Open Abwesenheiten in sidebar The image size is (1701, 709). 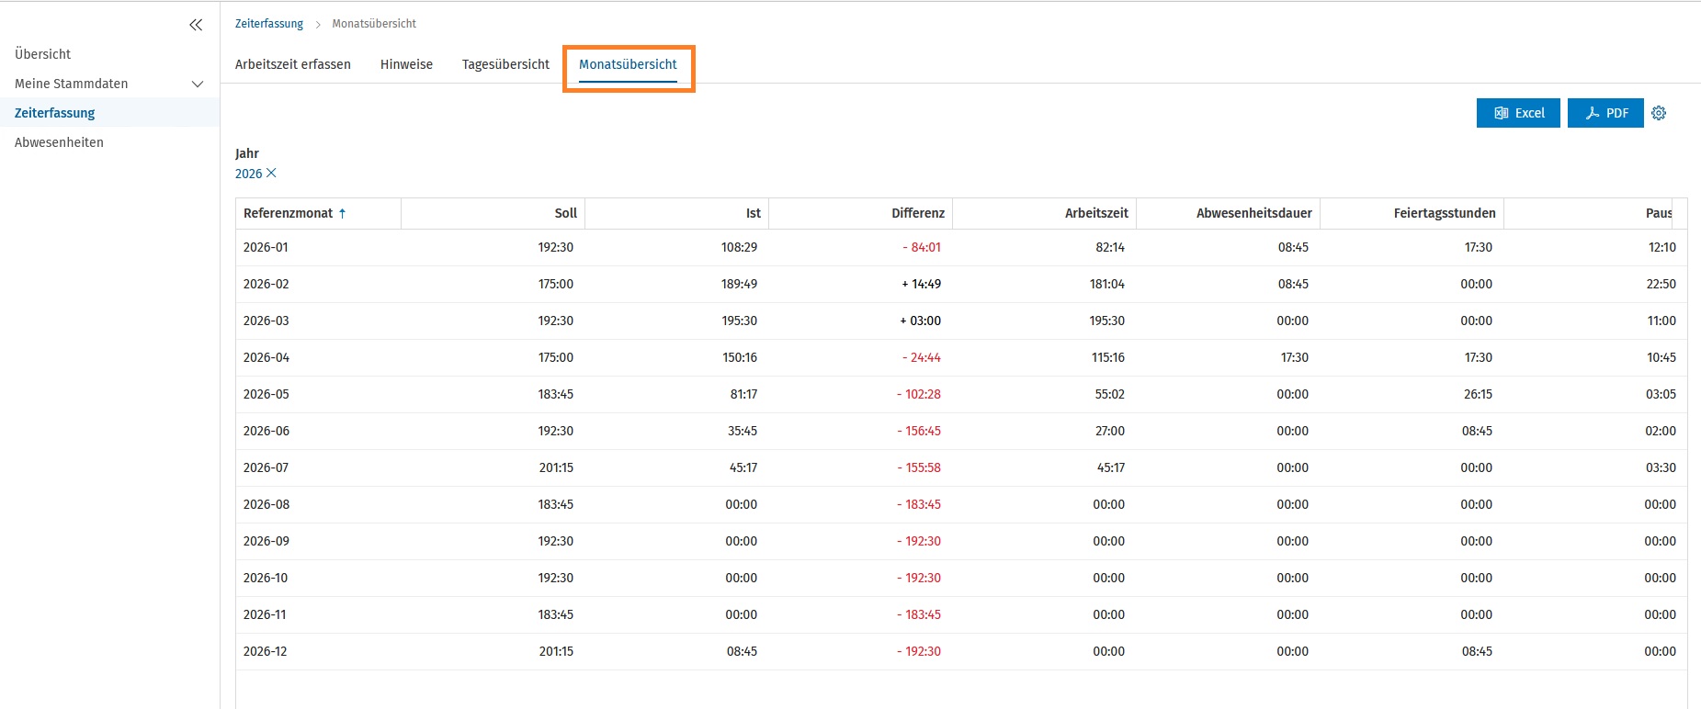click(59, 142)
